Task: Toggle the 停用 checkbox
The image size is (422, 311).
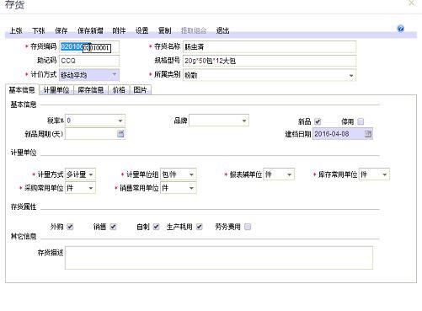Action: 361,121
